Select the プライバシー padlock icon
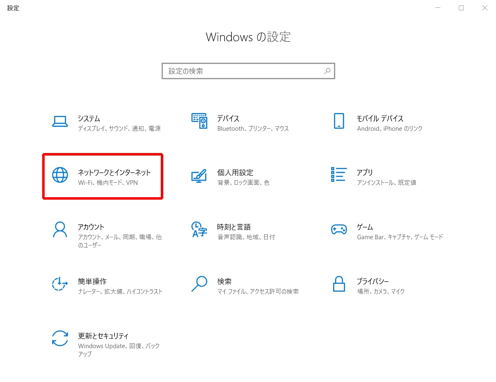The height and width of the screenshot is (382, 496). point(339,284)
